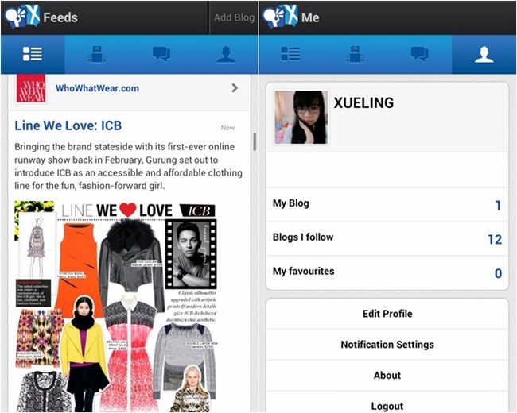Open the chat bubbles icon in Me screen
Viewport: 517px width, 413px height.
(x=419, y=54)
